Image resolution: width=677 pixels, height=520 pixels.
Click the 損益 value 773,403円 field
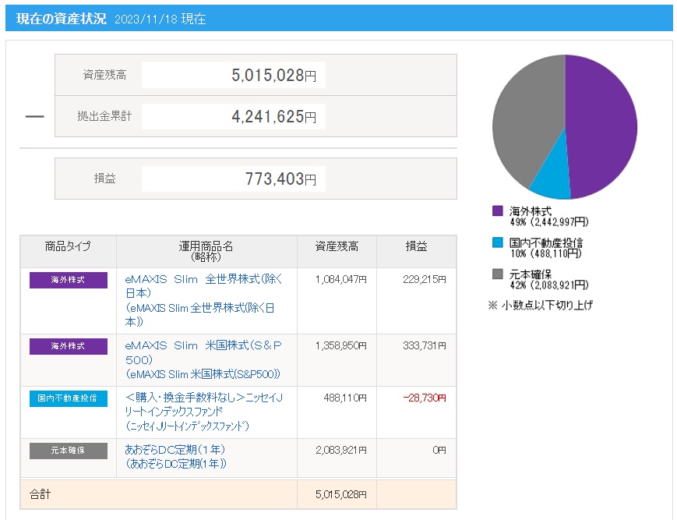point(233,179)
